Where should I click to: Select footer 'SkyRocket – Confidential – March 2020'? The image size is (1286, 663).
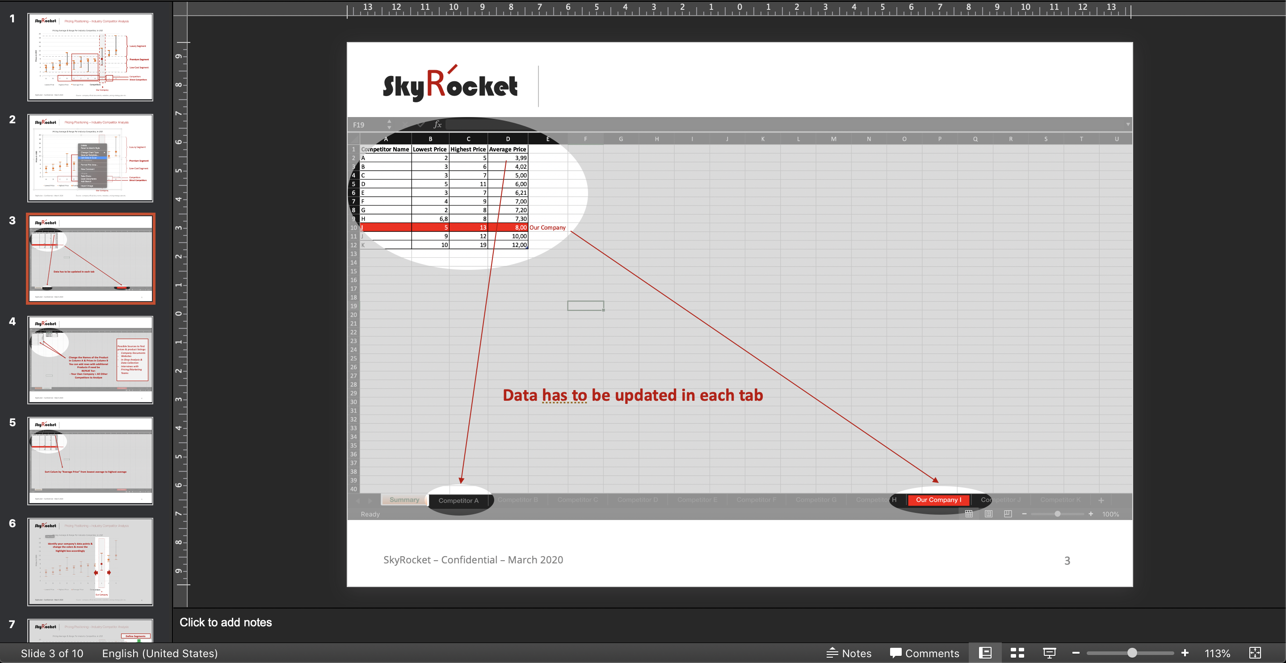tap(473, 560)
